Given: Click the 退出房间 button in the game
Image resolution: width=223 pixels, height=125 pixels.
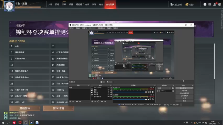Looking at the screenshot, I should click(x=25, y=108).
